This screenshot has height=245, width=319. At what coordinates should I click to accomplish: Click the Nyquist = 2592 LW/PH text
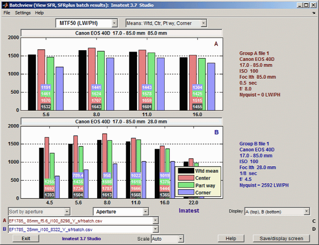tap(264, 185)
